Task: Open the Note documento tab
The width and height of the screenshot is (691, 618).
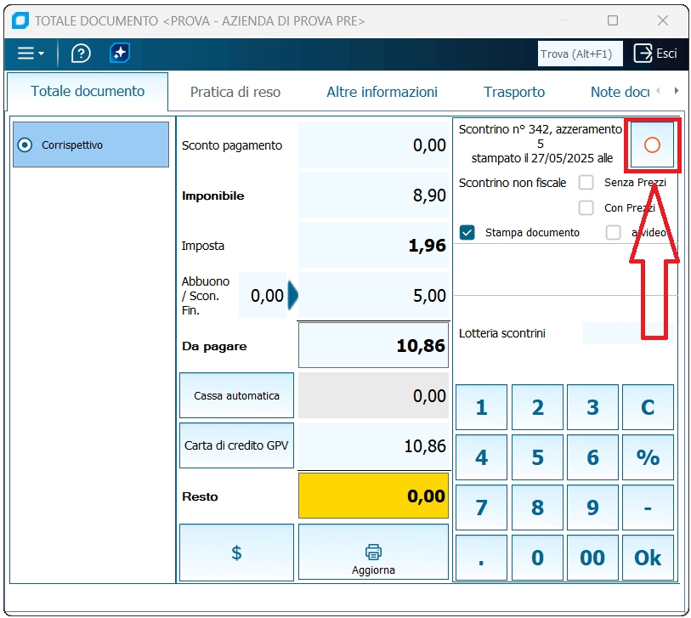Action: coord(620,92)
